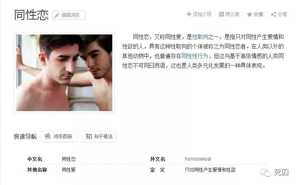Image resolution: width=298 pixels, height=185 pixels.
Task: Click the pencil icon beside 编辑词条
Action: tap(57, 15)
